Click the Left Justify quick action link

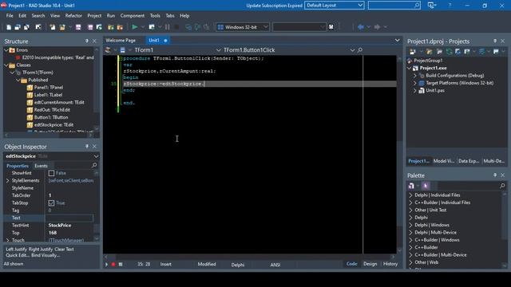tap(16, 250)
